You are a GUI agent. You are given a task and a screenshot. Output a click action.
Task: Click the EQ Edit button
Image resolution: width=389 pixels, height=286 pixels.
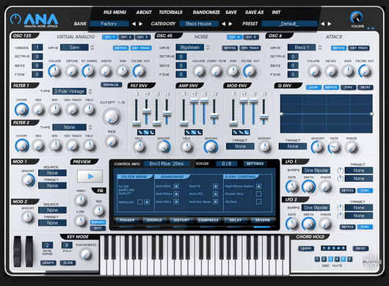[x=98, y=228]
